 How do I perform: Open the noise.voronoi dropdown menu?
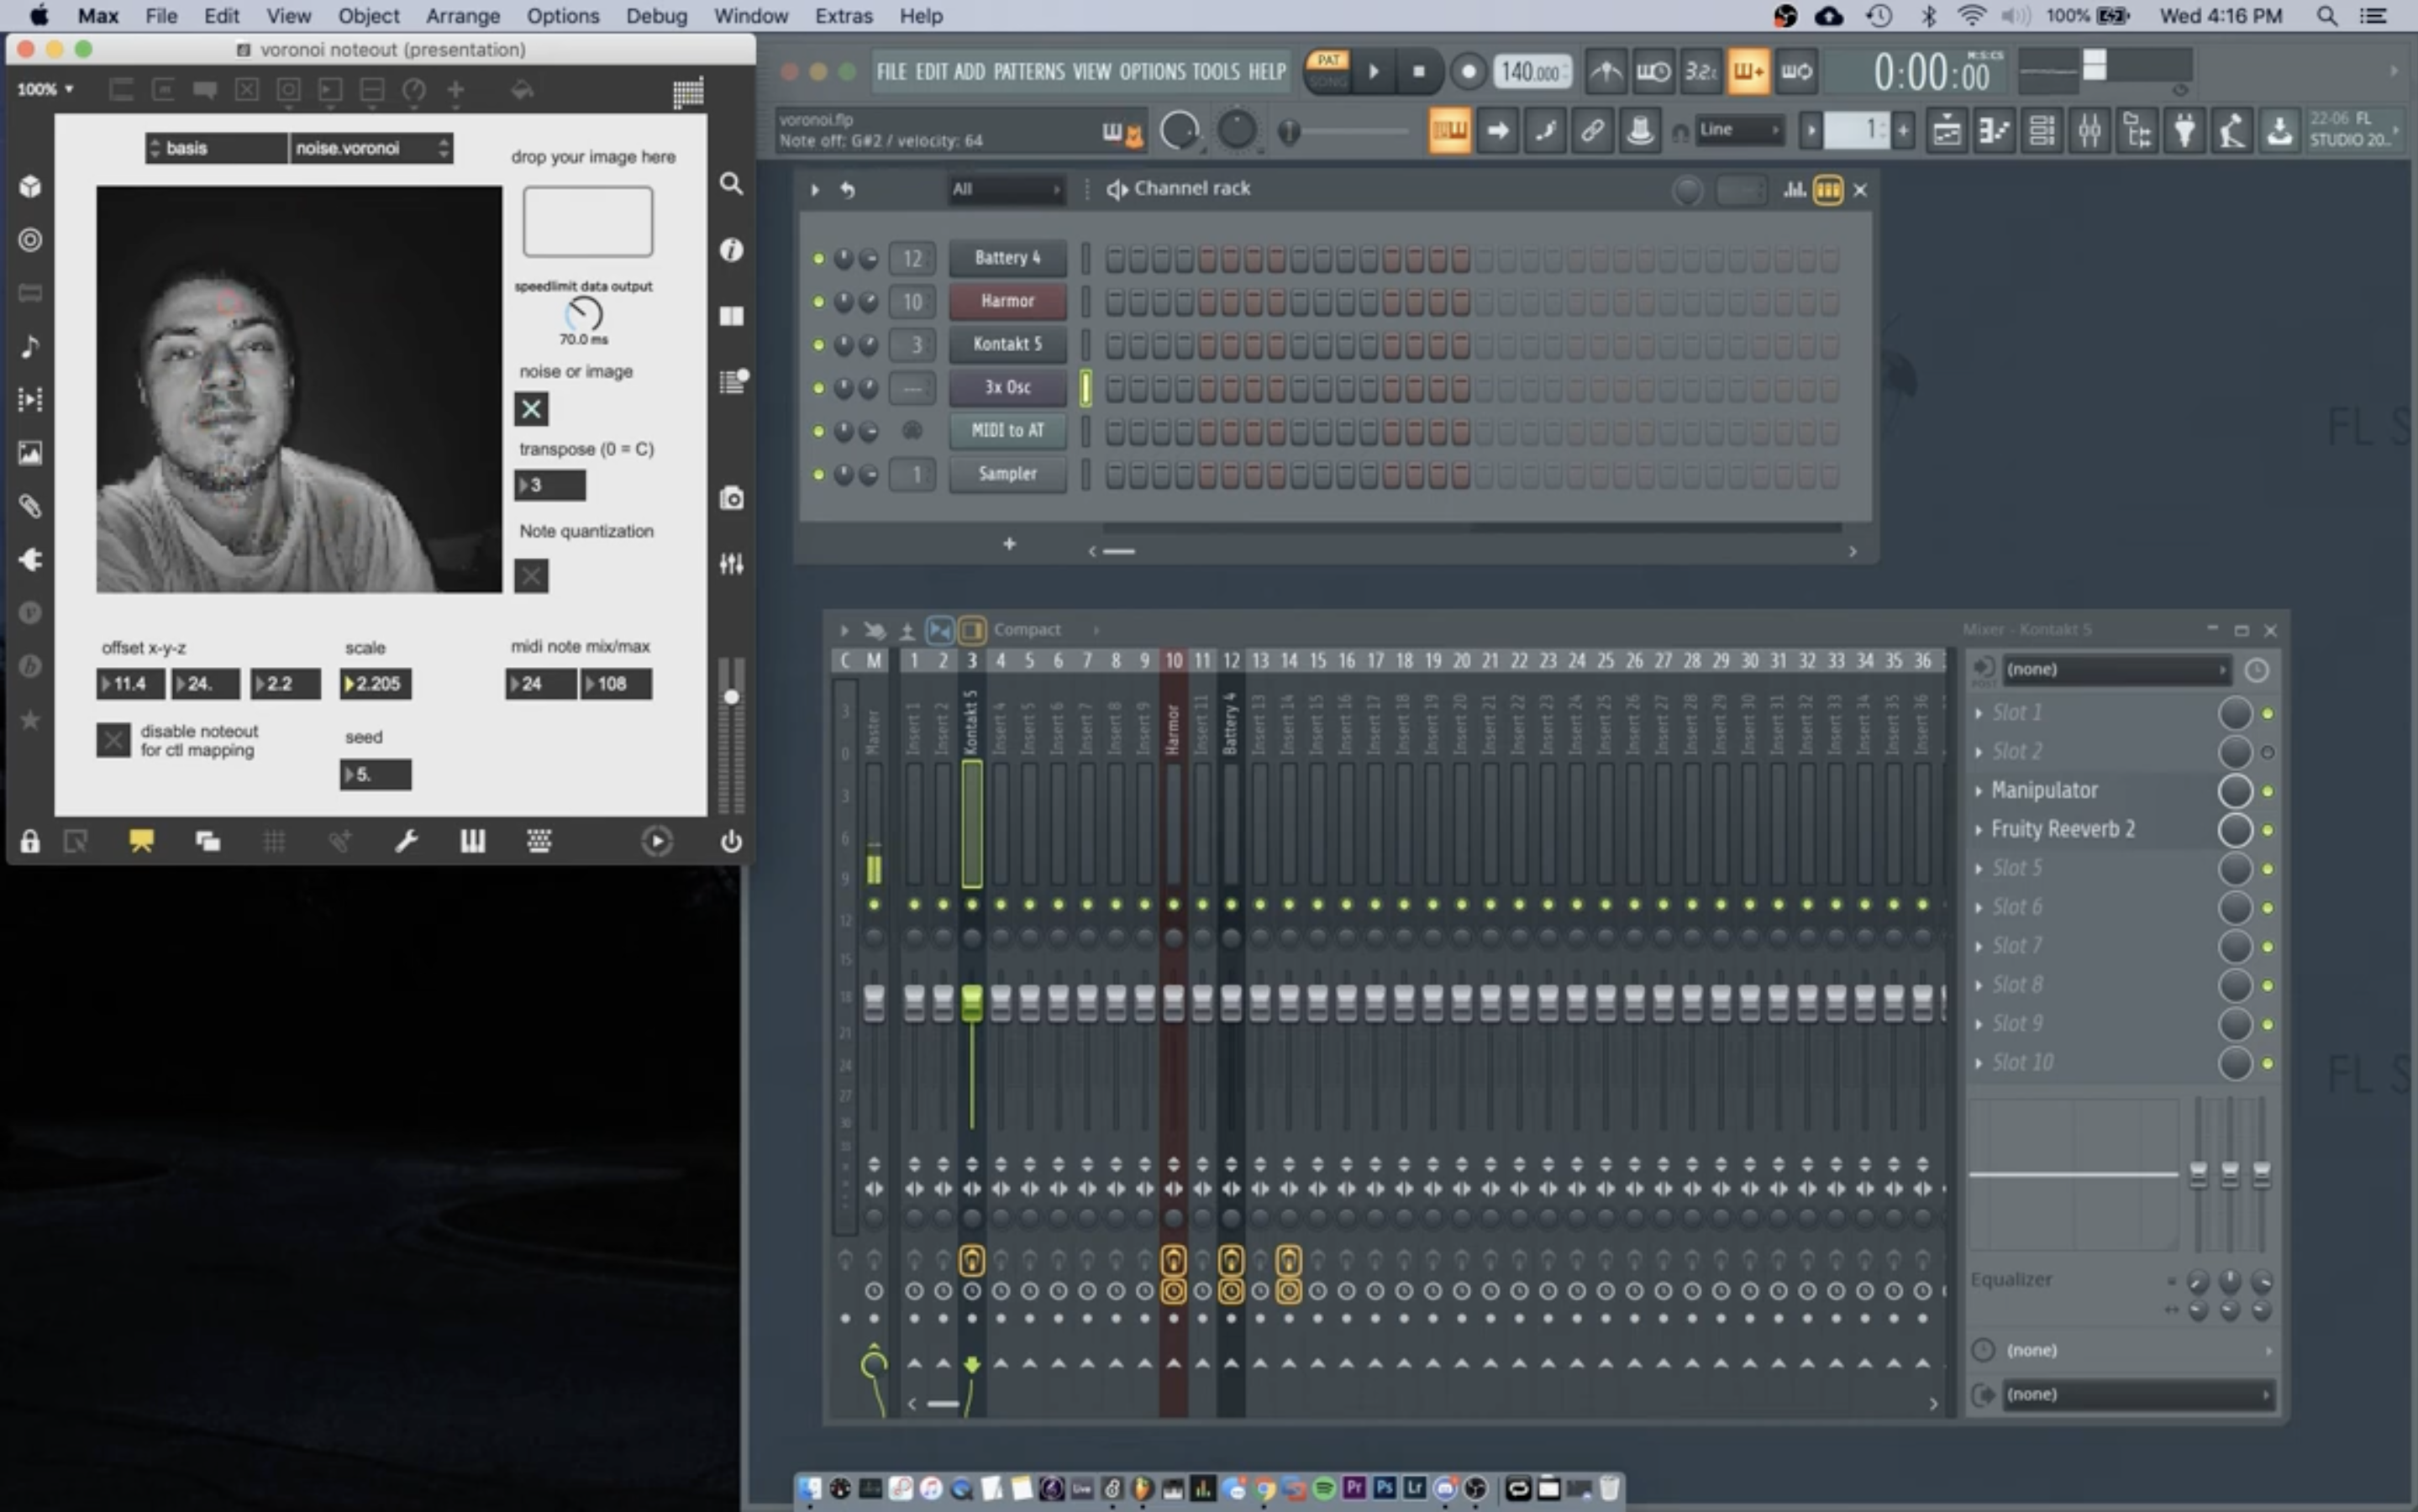tap(370, 148)
